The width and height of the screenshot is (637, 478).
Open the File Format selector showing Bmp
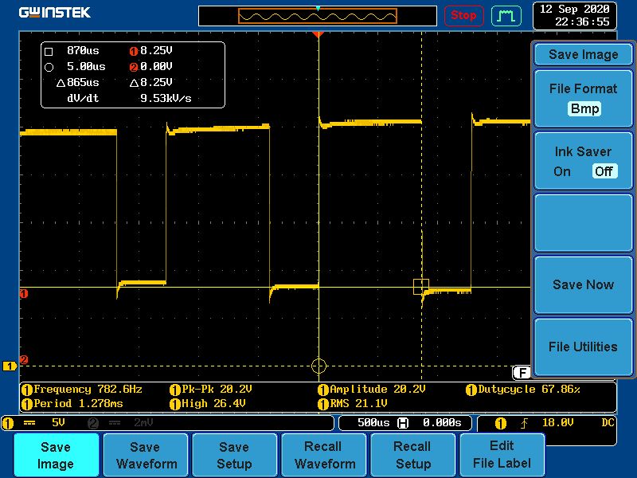tap(584, 99)
